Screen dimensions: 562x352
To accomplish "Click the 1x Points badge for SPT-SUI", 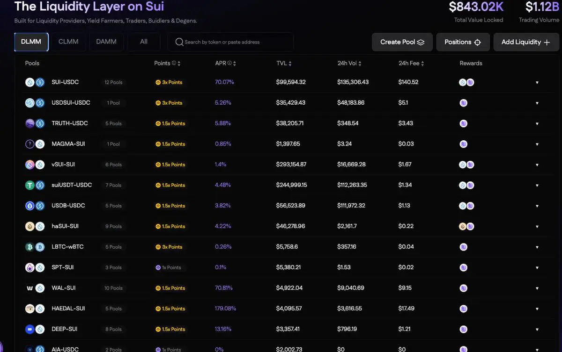I will click(x=168, y=267).
